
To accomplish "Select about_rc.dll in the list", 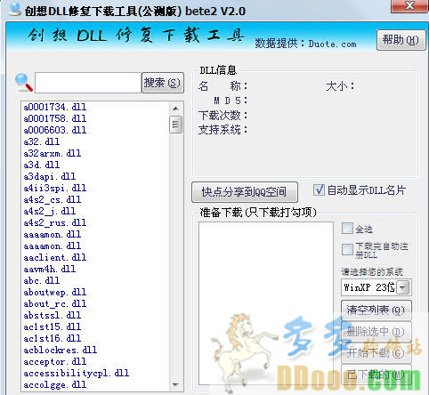I will tap(55, 303).
